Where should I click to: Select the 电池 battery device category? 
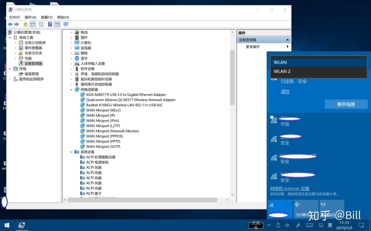84,32
